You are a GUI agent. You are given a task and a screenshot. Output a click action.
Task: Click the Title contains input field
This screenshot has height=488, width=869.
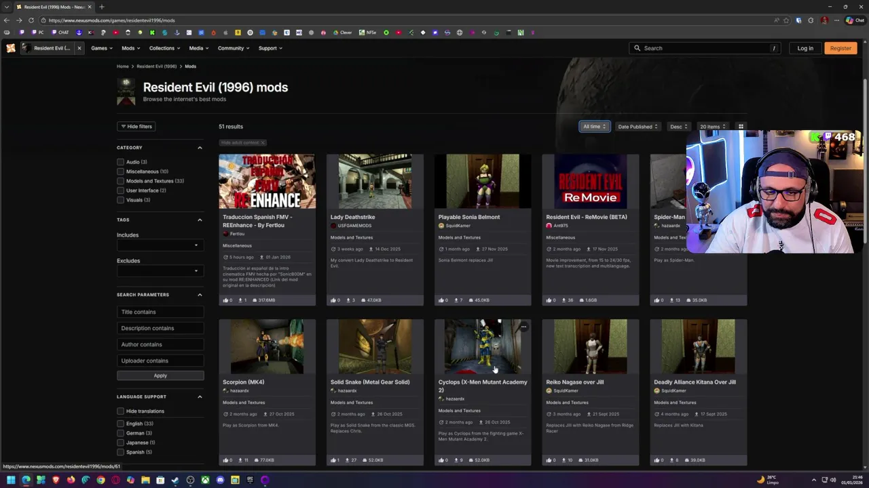point(160,312)
